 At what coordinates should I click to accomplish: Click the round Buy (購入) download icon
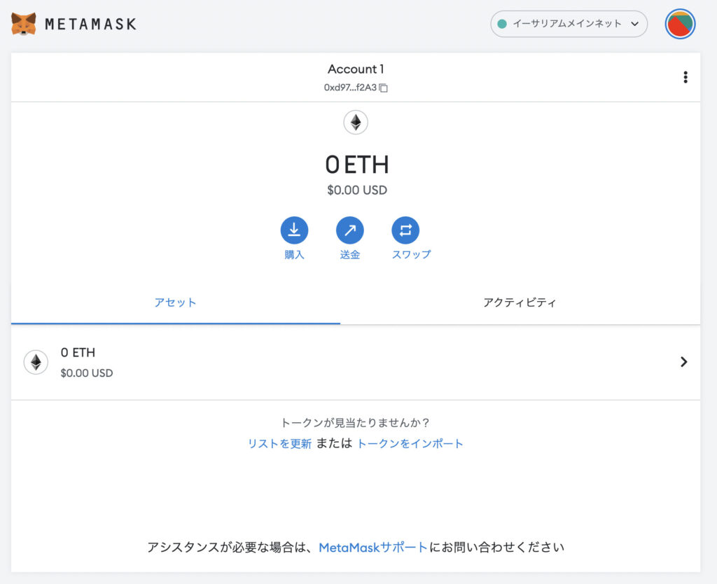tap(294, 230)
